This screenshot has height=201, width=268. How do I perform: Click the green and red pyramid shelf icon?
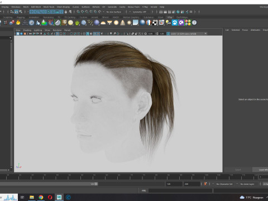tap(44, 23)
